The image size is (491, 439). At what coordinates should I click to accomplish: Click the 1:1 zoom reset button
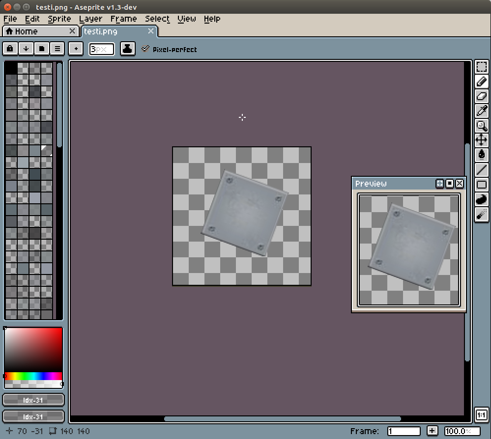click(x=482, y=415)
